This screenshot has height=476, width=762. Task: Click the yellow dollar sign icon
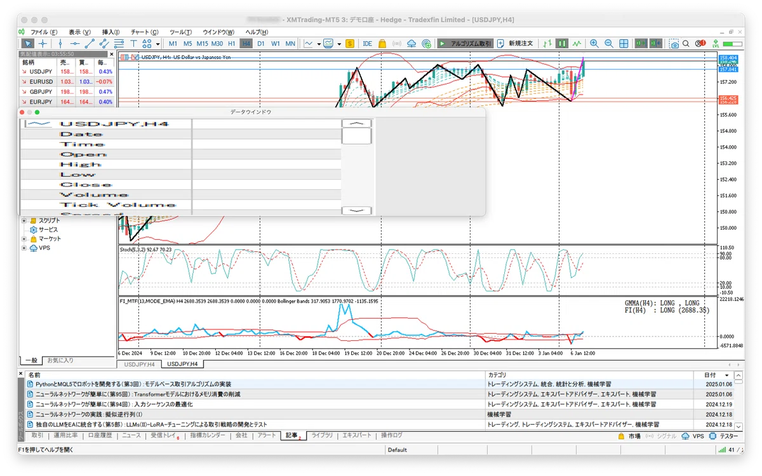[x=350, y=44]
